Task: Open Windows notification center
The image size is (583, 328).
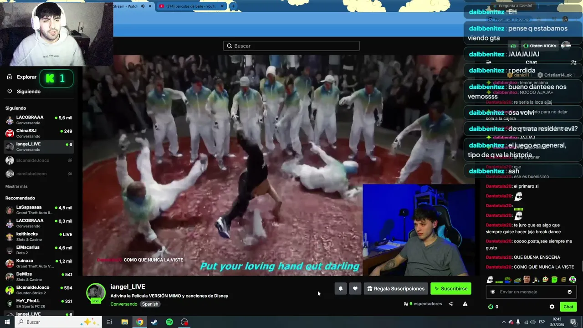Action: (x=573, y=322)
